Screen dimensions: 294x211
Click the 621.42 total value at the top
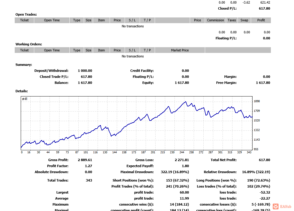click(x=265, y=3)
